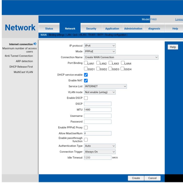Open the IP protocol dropdown
This screenshot has height=183, width=183.
tap(100, 46)
